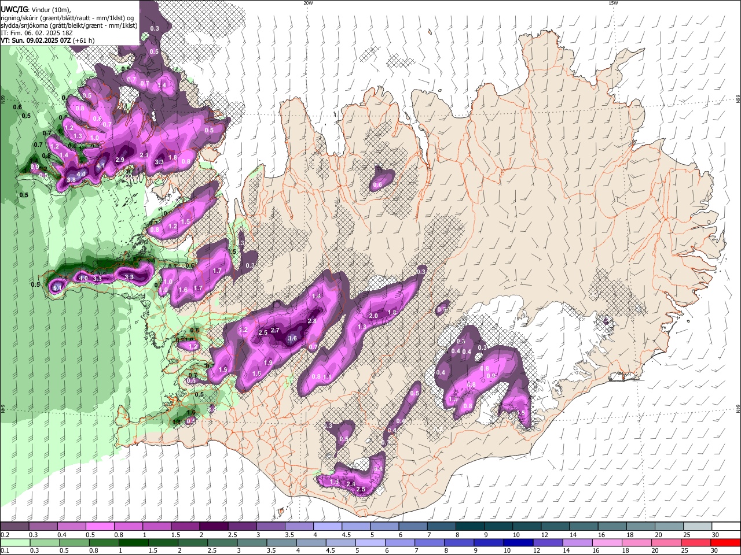This screenshot has width=741, height=555.
Task: Select the light pink 16 swatch in lower legend
Action: pos(608,543)
